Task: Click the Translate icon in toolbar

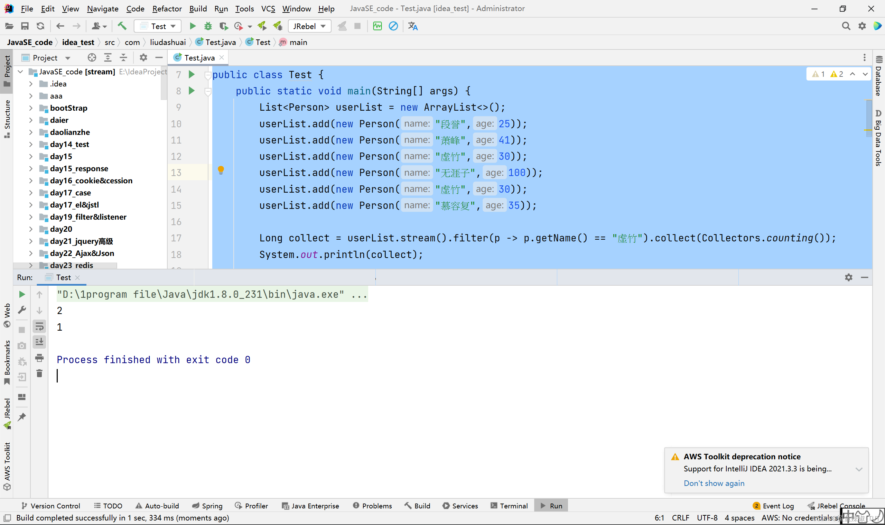Action: click(x=413, y=26)
